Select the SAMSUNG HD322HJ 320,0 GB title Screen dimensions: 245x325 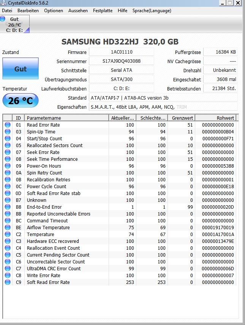tap(120, 42)
